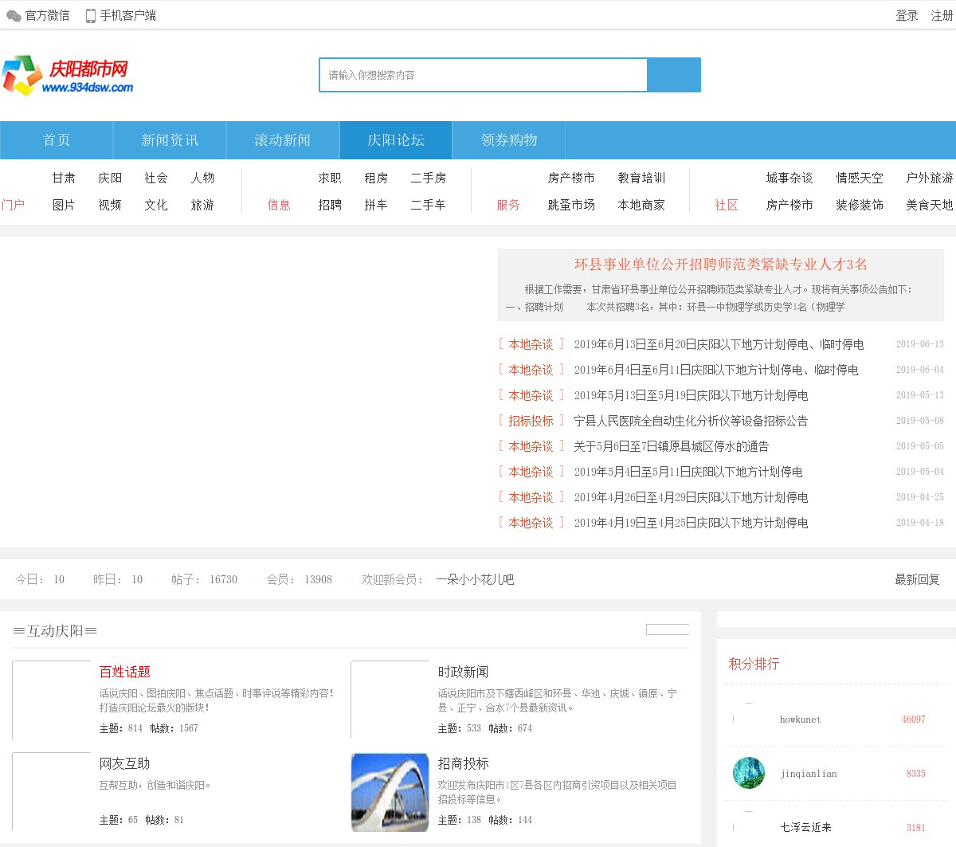Select the 领券购物 navigation tab
This screenshot has width=956, height=847.
[509, 140]
